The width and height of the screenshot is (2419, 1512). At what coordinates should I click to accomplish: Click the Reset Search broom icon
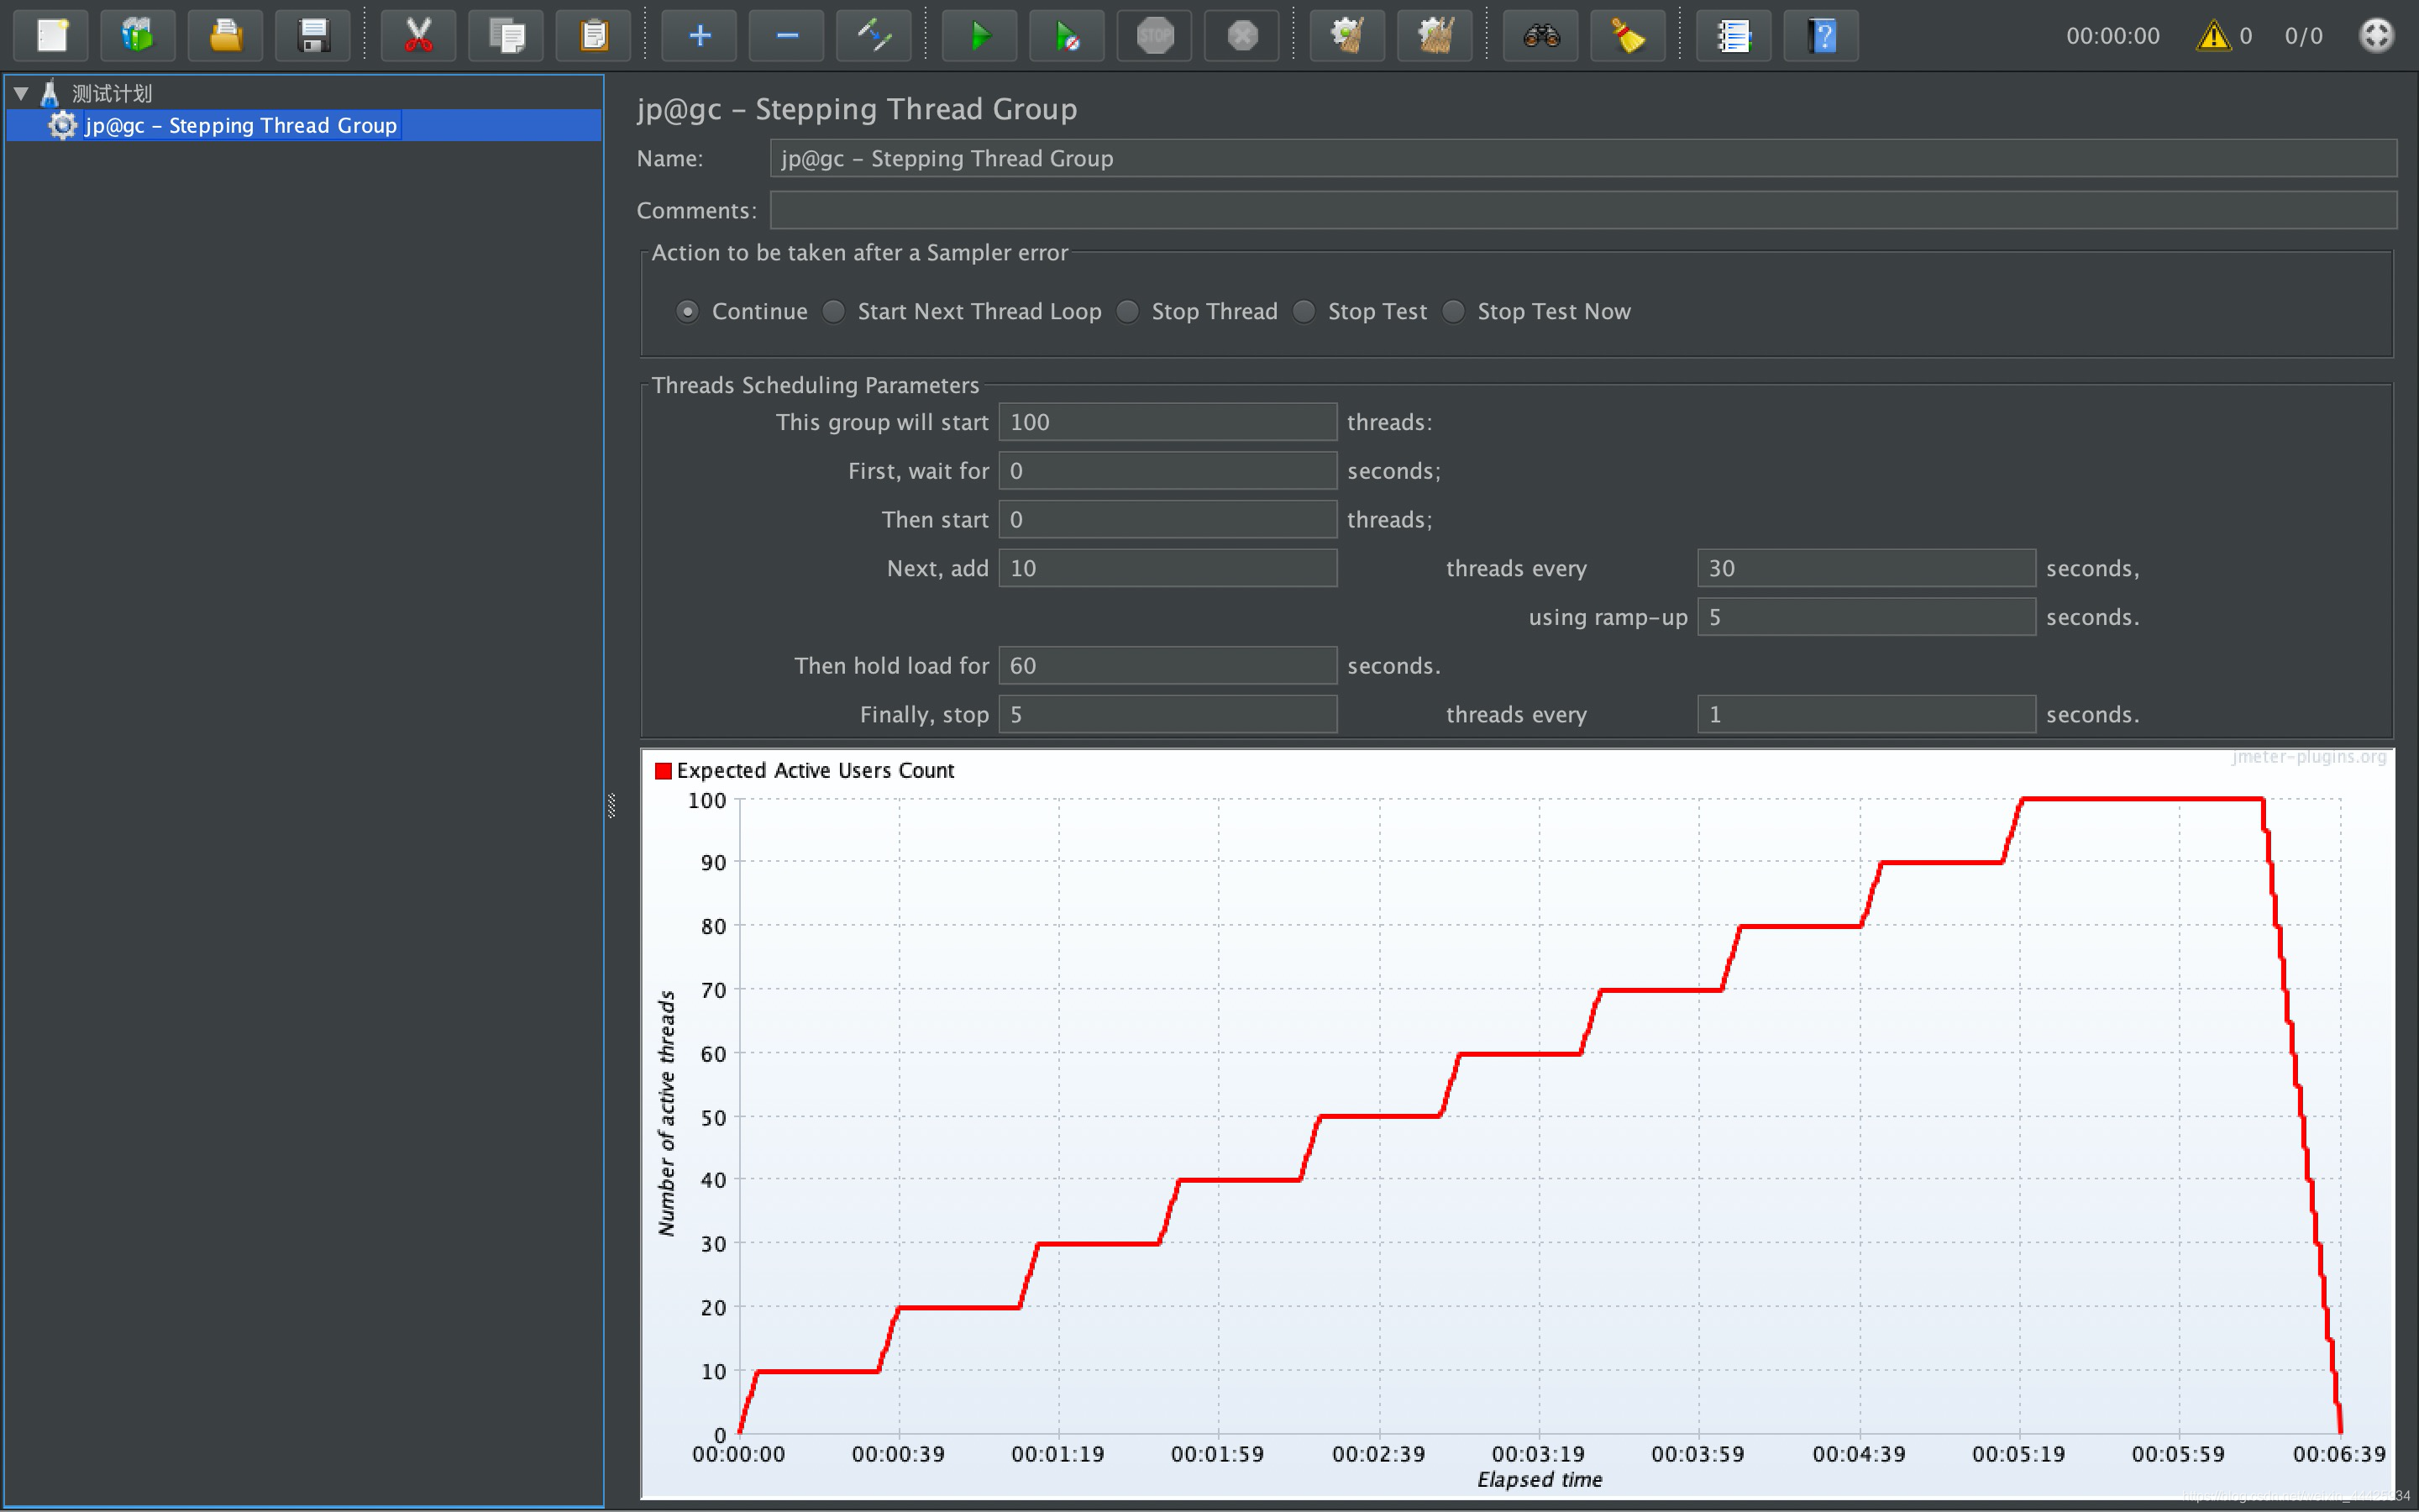tap(1629, 36)
